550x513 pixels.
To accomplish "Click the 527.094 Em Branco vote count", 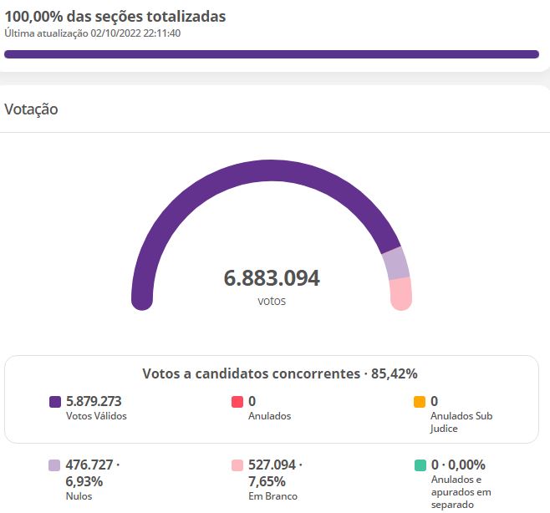I will coord(272,465).
